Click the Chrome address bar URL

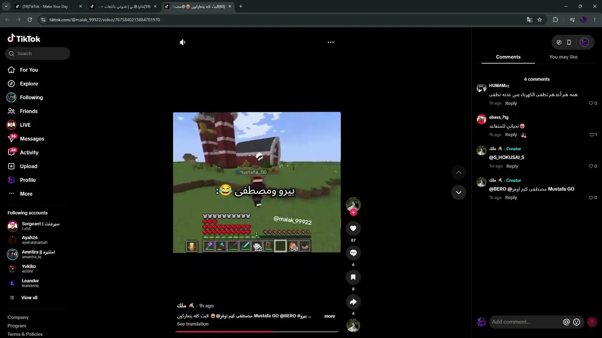pos(104,20)
